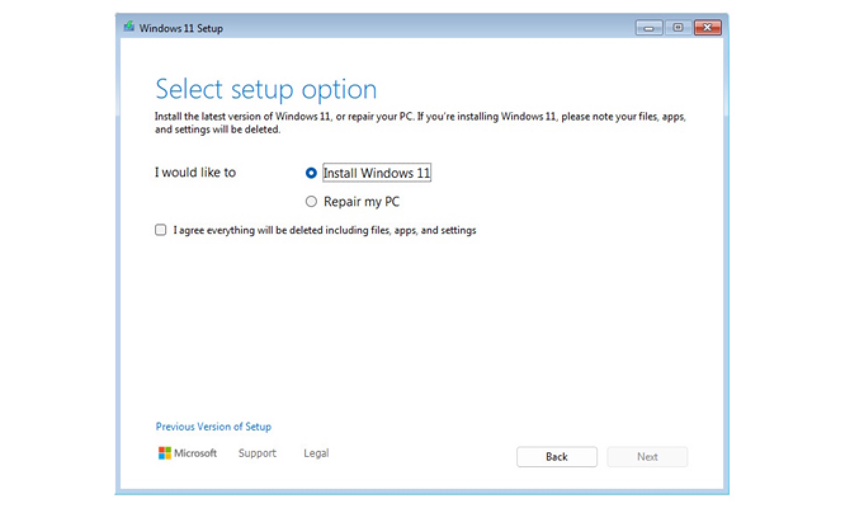Click the Microsoft wordmark text in footer

pos(195,453)
